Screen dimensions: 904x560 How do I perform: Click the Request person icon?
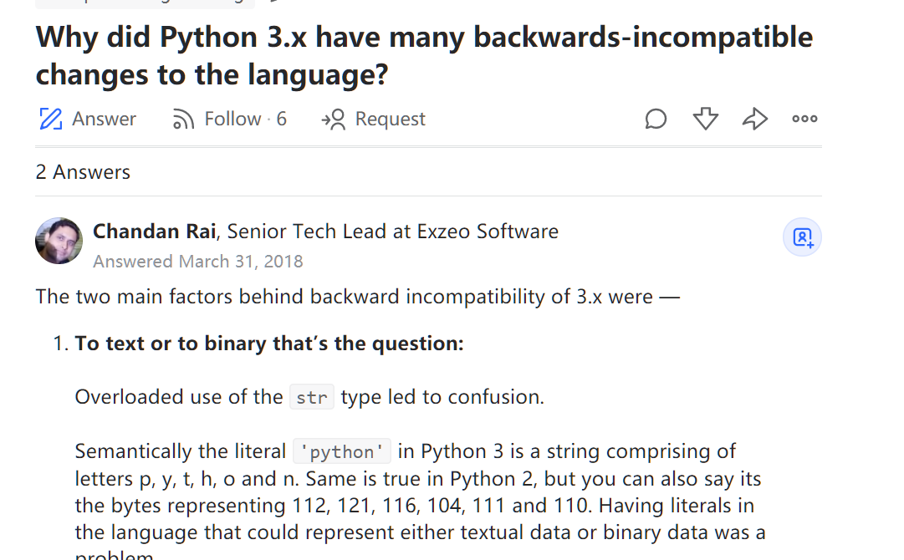tap(331, 118)
